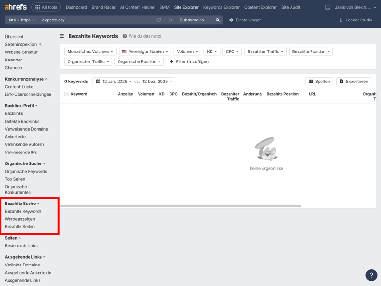Open the Monatliches Volumen dropdown
381x286 pixels.
[x=90, y=51]
